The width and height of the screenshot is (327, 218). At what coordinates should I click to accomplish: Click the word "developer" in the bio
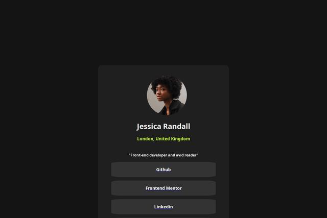coord(158,155)
